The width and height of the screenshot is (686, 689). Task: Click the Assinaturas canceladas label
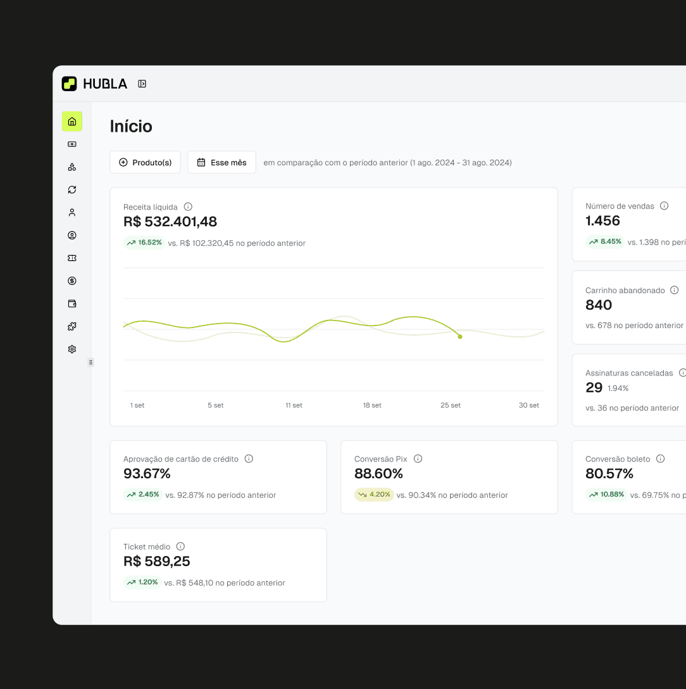coord(629,372)
